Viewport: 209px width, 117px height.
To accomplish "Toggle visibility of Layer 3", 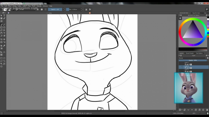I will (x=185, y=64).
